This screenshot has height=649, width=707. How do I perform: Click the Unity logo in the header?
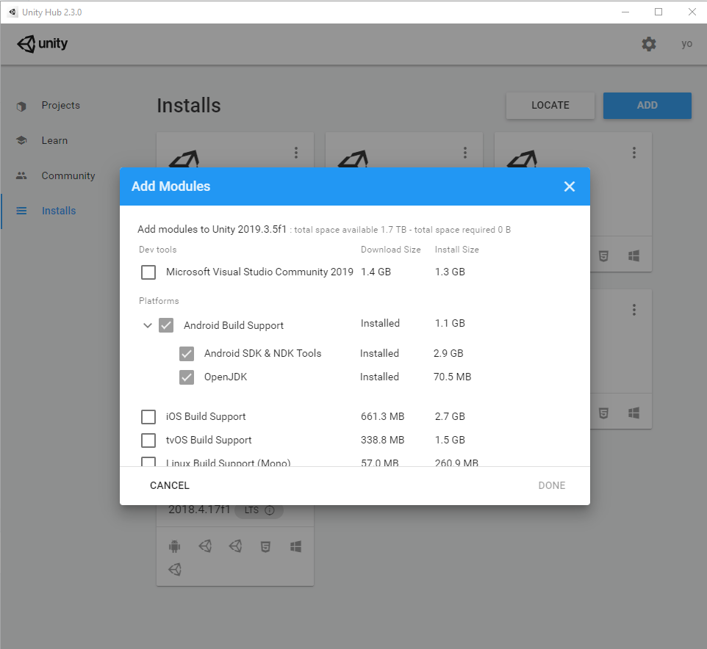(x=43, y=44)
